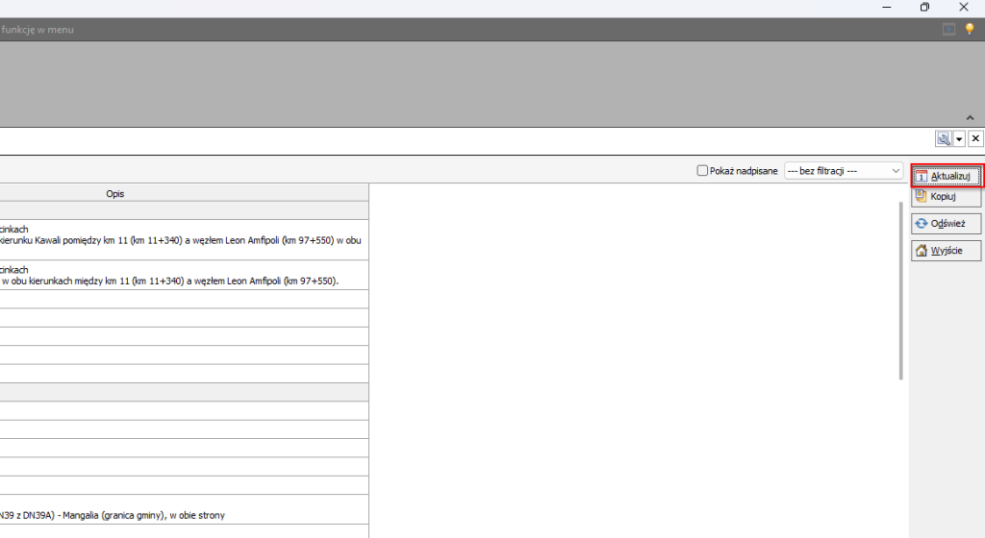
Task: Collapse the ribbon with the chevron
Action: 970,117
